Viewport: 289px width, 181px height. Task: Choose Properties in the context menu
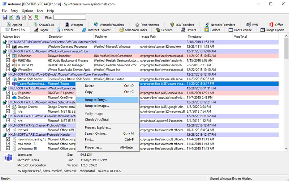click(107, 147)
